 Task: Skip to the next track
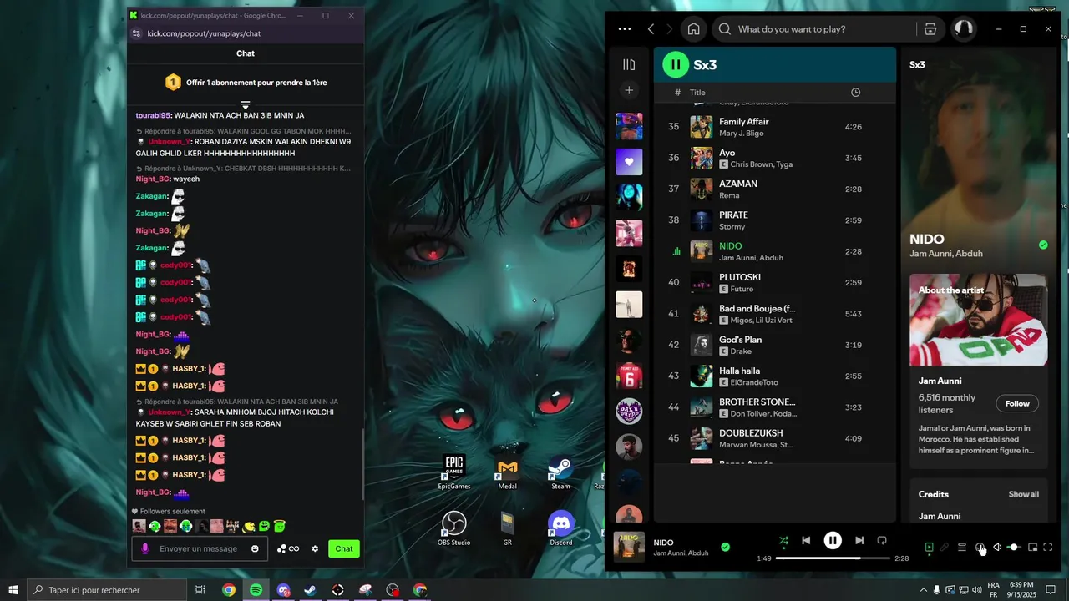pos(859,540)
